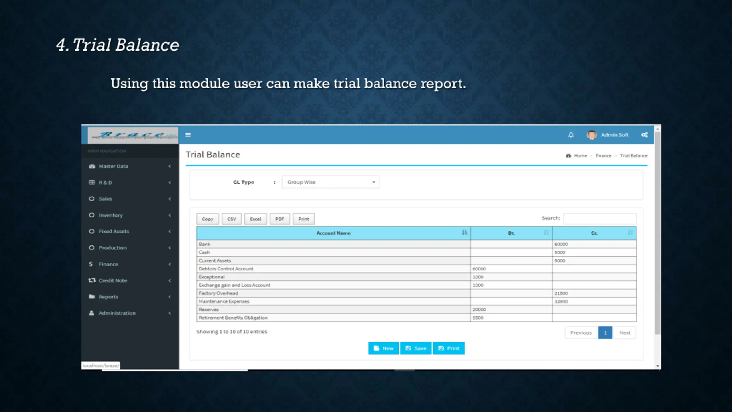Click the 32500 credit value
This screenshot has height=412, width=732.
tap(561, 301)
